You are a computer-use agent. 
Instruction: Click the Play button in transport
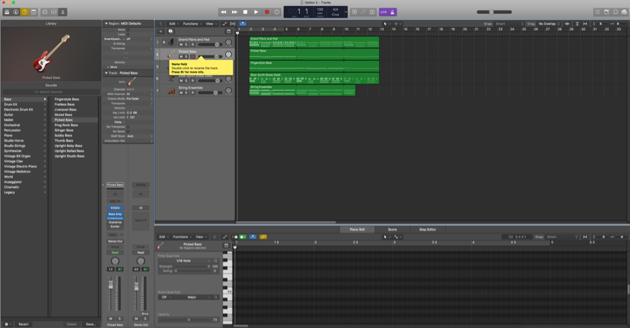click(x=255, y=12)
